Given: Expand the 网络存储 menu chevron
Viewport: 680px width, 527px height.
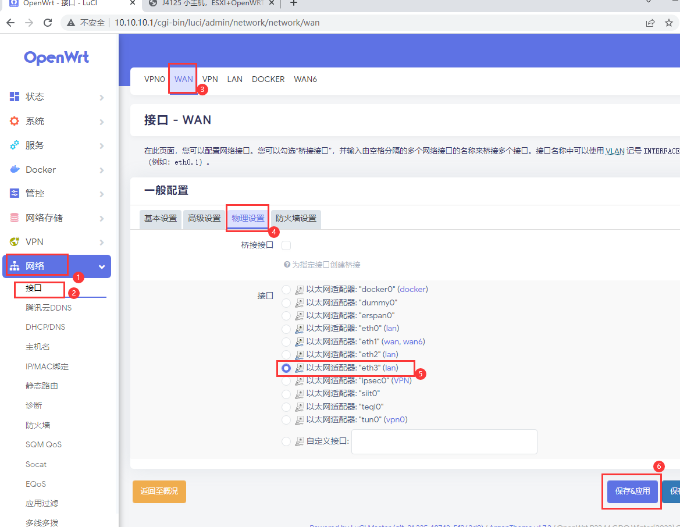Looking at the screenshot, I should click(x=102, y=218).
